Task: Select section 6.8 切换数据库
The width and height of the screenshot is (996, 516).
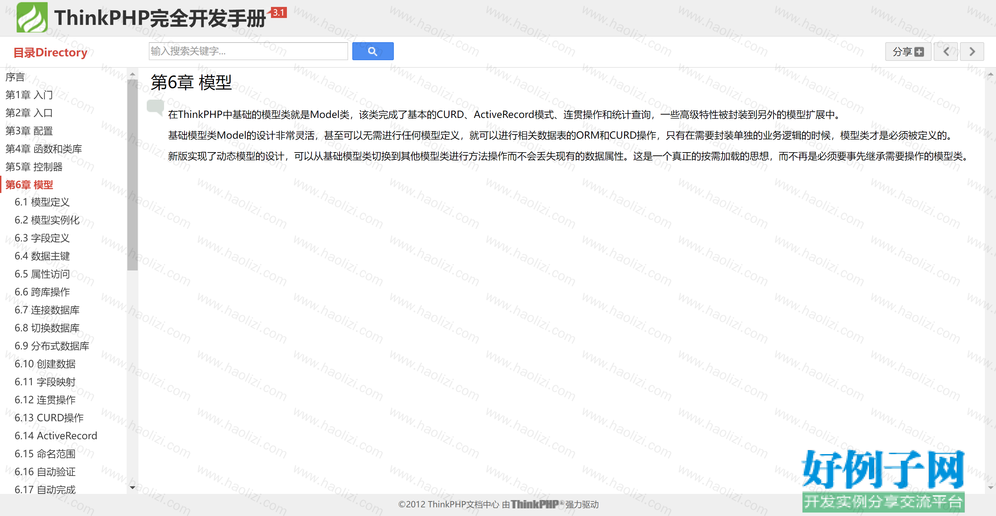Action: (47, 328)
